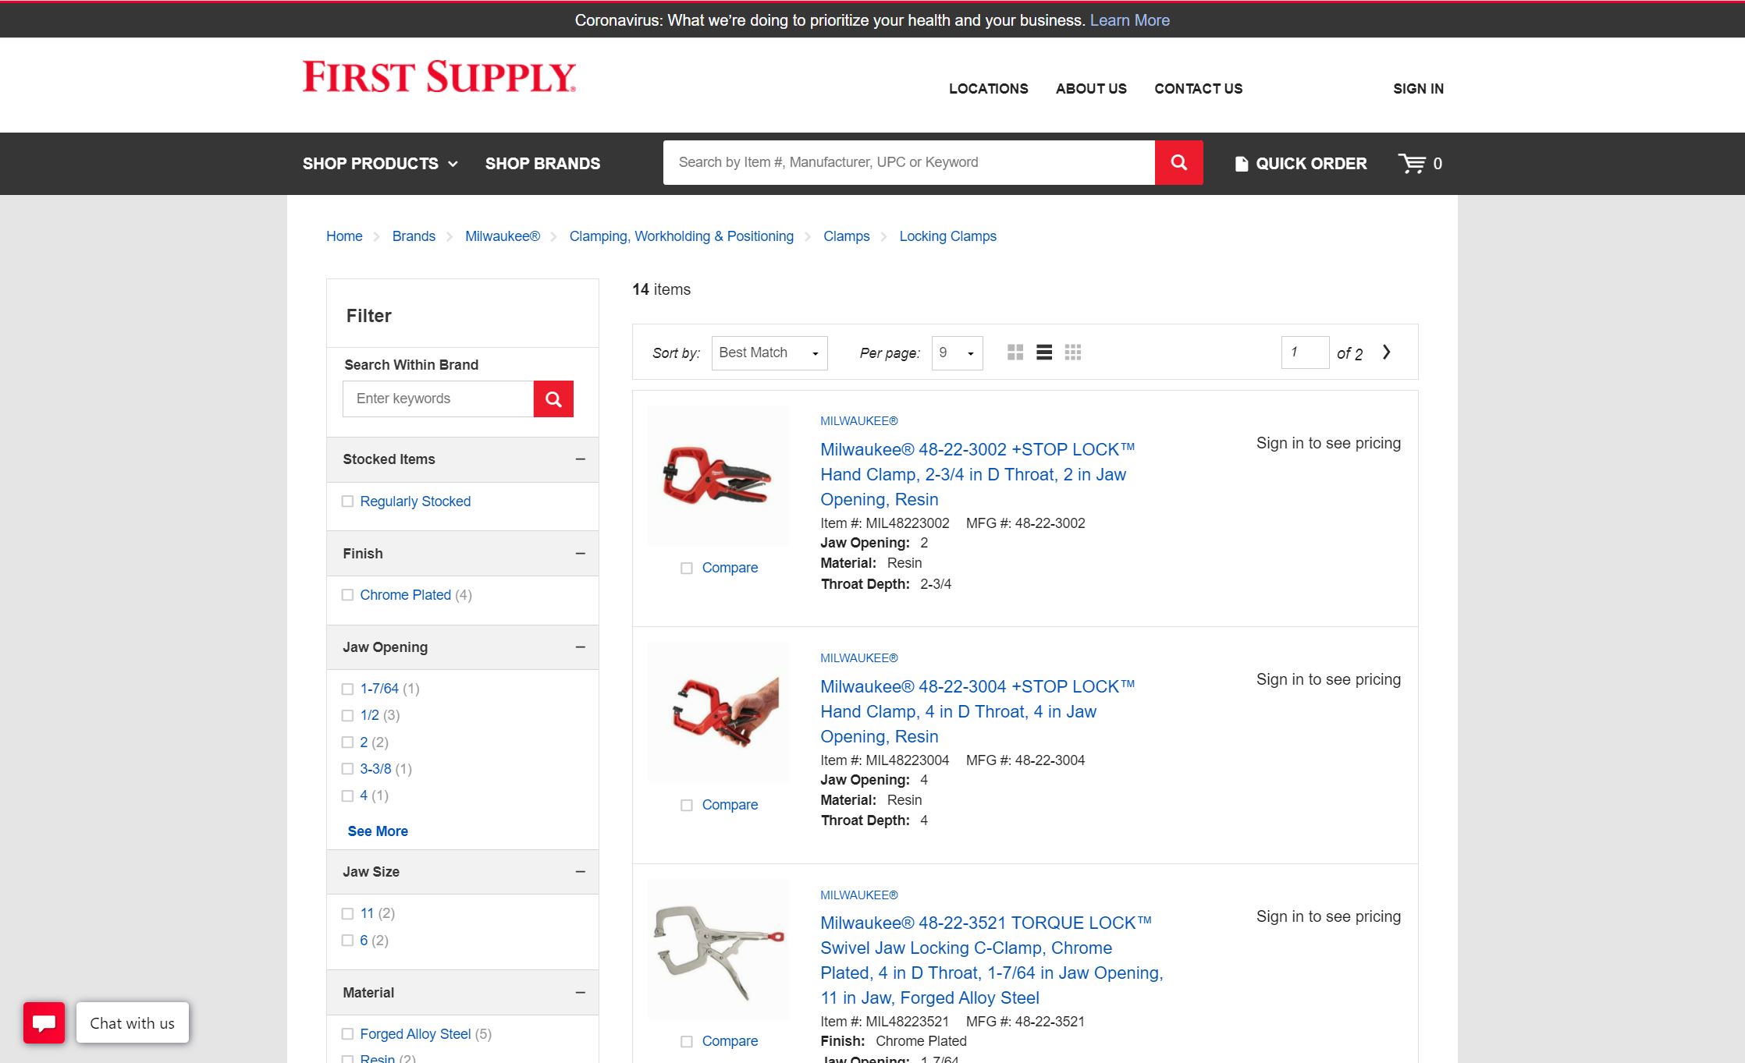
Task: Check the Regularly Stocked filter
Action: [347, 501]
